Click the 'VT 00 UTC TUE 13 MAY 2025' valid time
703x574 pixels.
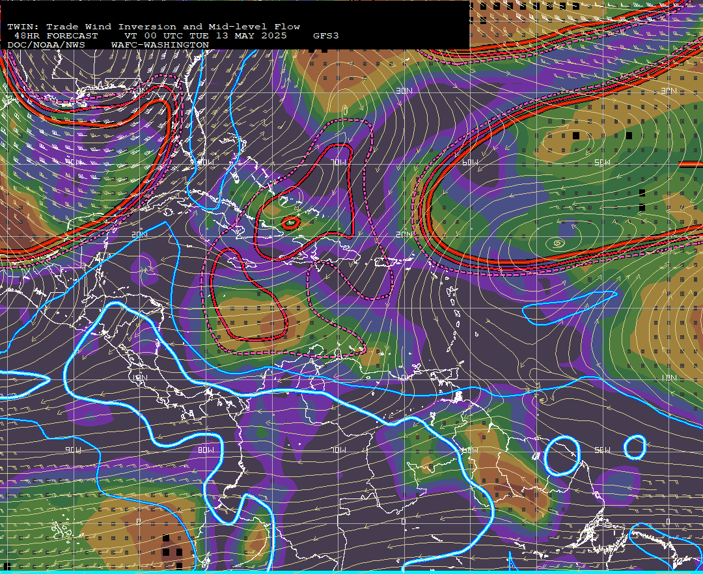206,36
